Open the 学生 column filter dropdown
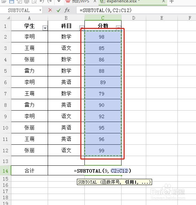This screenshot has width=196, height=205. coord(45,28)
